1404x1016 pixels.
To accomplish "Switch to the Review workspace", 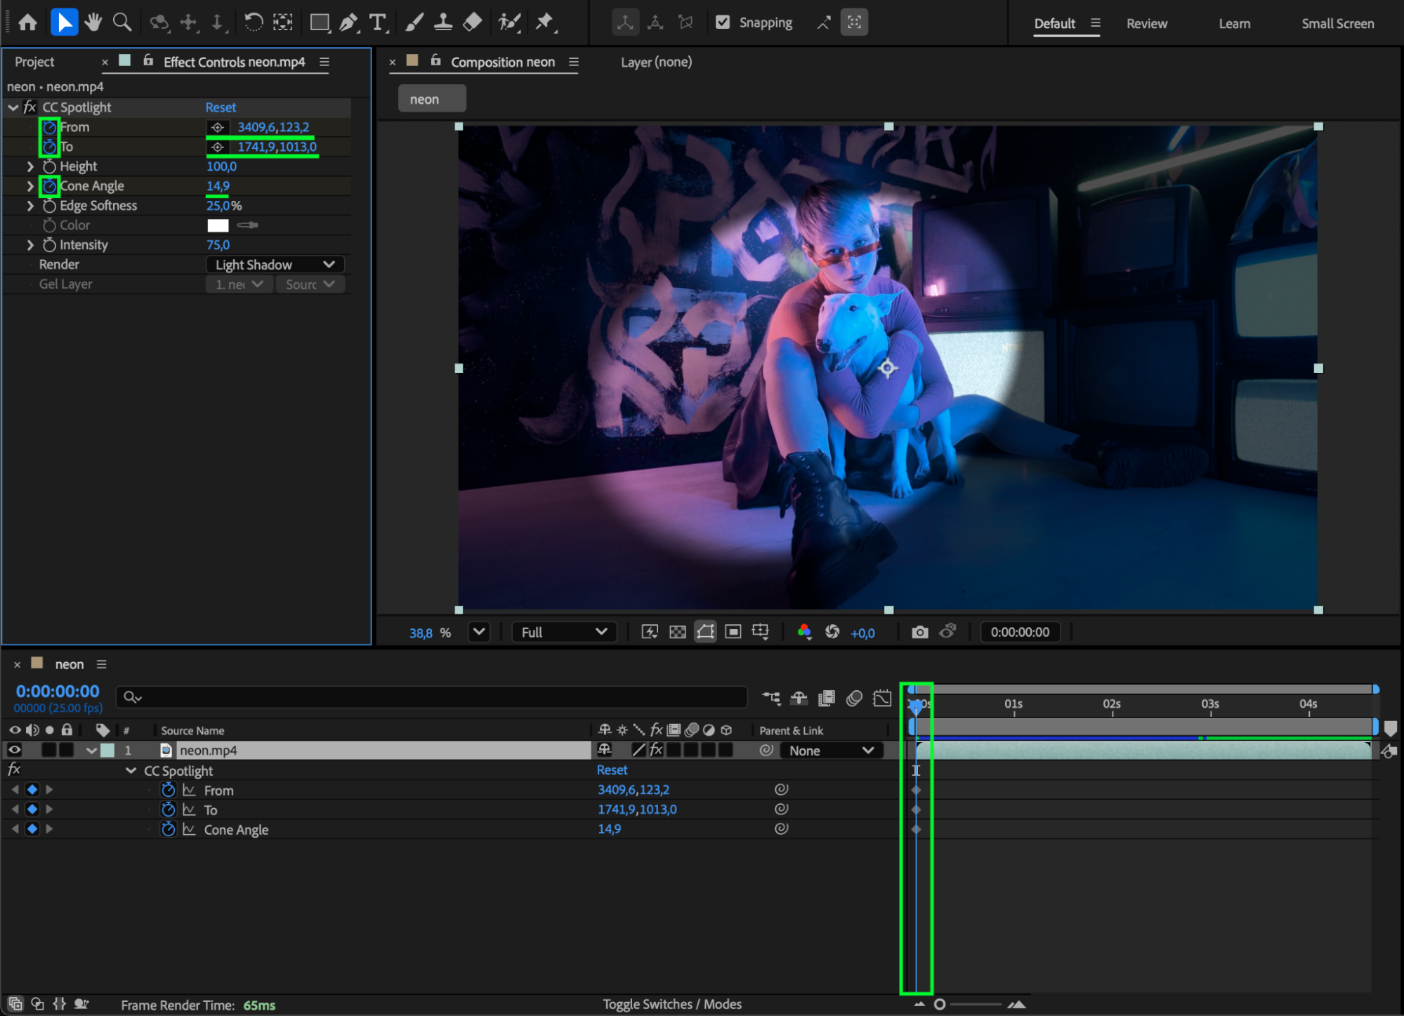I will pos(1146,23).
